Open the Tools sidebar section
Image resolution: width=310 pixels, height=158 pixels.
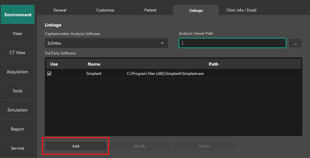[x=18, y=91]
